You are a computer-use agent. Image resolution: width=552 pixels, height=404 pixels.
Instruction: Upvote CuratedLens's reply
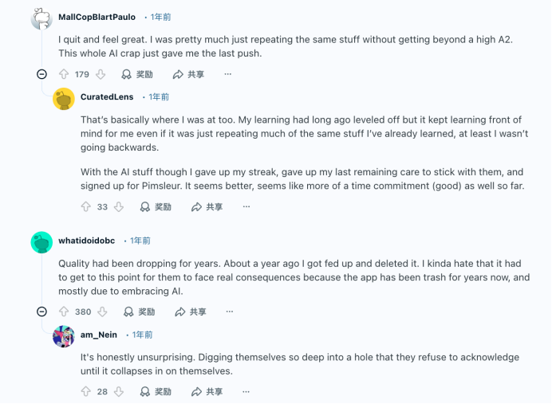click(86, 206)
